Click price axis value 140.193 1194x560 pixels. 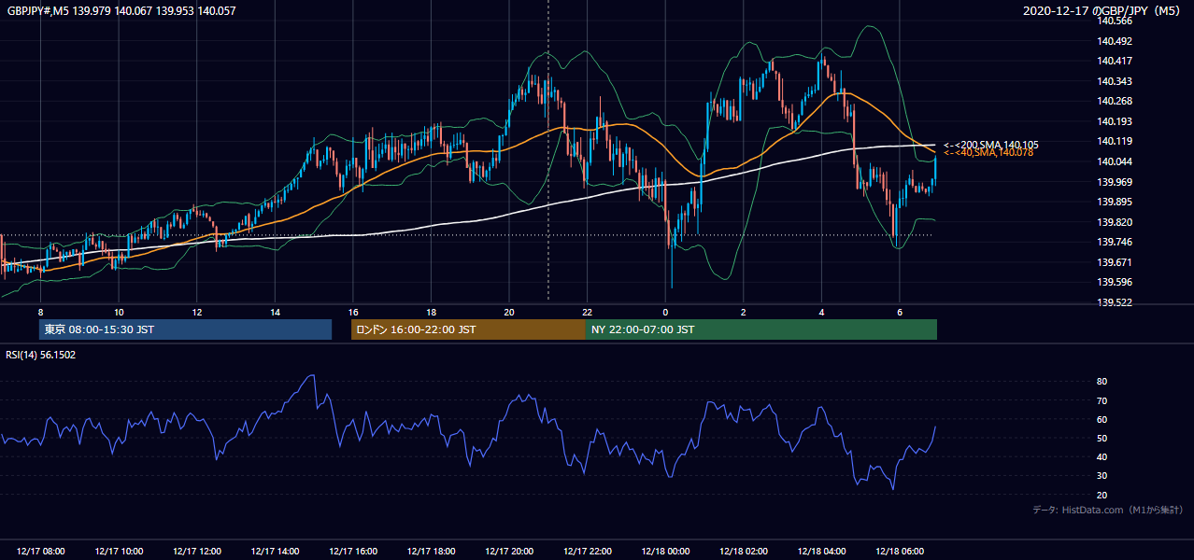[1115, 121]
